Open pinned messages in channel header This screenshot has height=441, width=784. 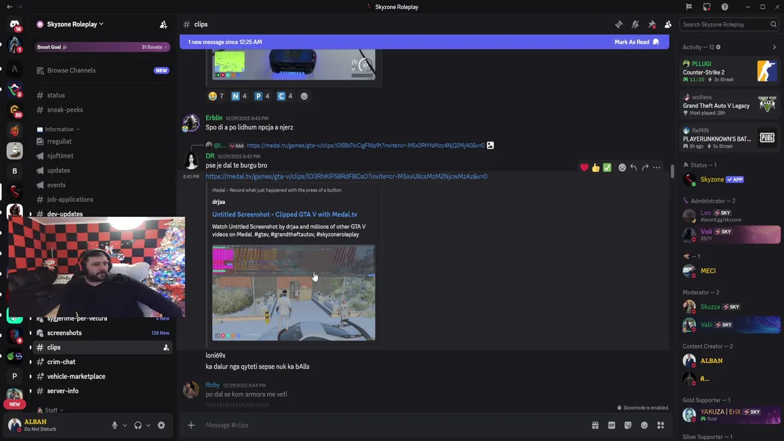click(x=652, y=24)
